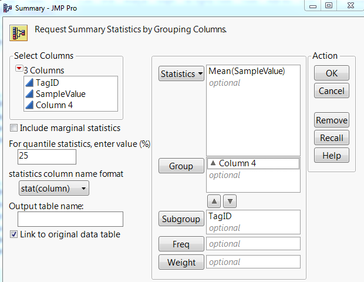Click the JMP icon in the title bar
Viewport: 364px width, 282px height.
pos(6,6)
